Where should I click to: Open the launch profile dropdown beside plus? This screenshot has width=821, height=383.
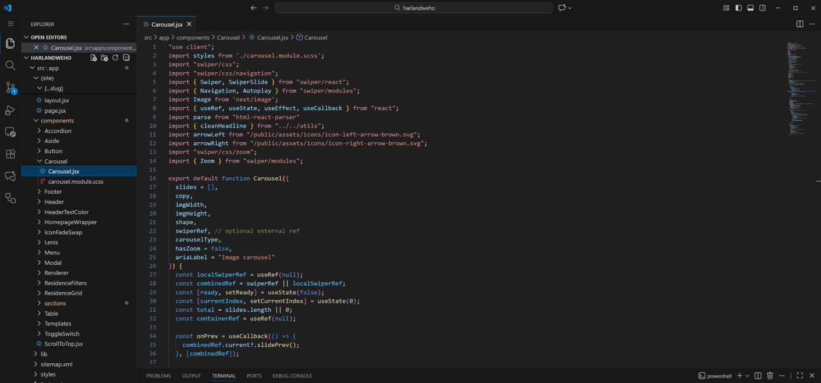pyautogui.click(x=748, y=376)
